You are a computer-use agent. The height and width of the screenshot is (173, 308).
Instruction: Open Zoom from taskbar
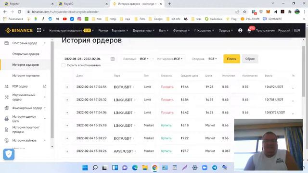click(x=205, y=168)
